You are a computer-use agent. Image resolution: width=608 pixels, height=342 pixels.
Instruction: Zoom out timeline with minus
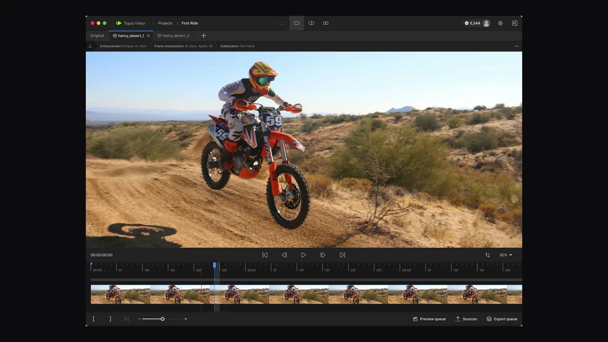pyautogui.click(x=139, y=319)
